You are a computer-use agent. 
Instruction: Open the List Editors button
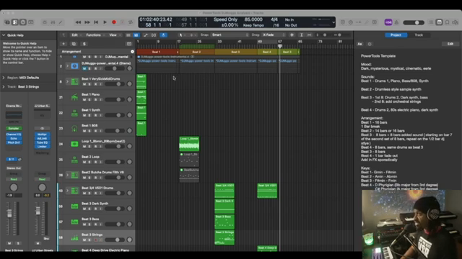[x=431, y=22]
